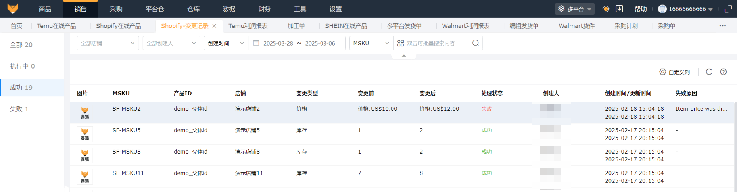Screen dimensions: 737x192
Task: Click the question mark help icon above table
Action: pos(724,72)
